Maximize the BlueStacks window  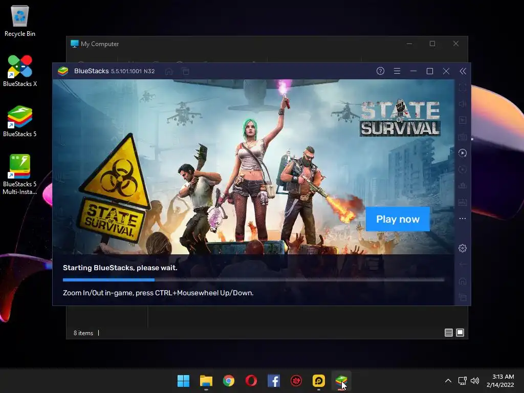[430, 71]
